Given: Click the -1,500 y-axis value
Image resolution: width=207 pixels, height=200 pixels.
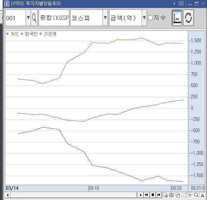Looking at the screenshot, I should tap(197, 175).
